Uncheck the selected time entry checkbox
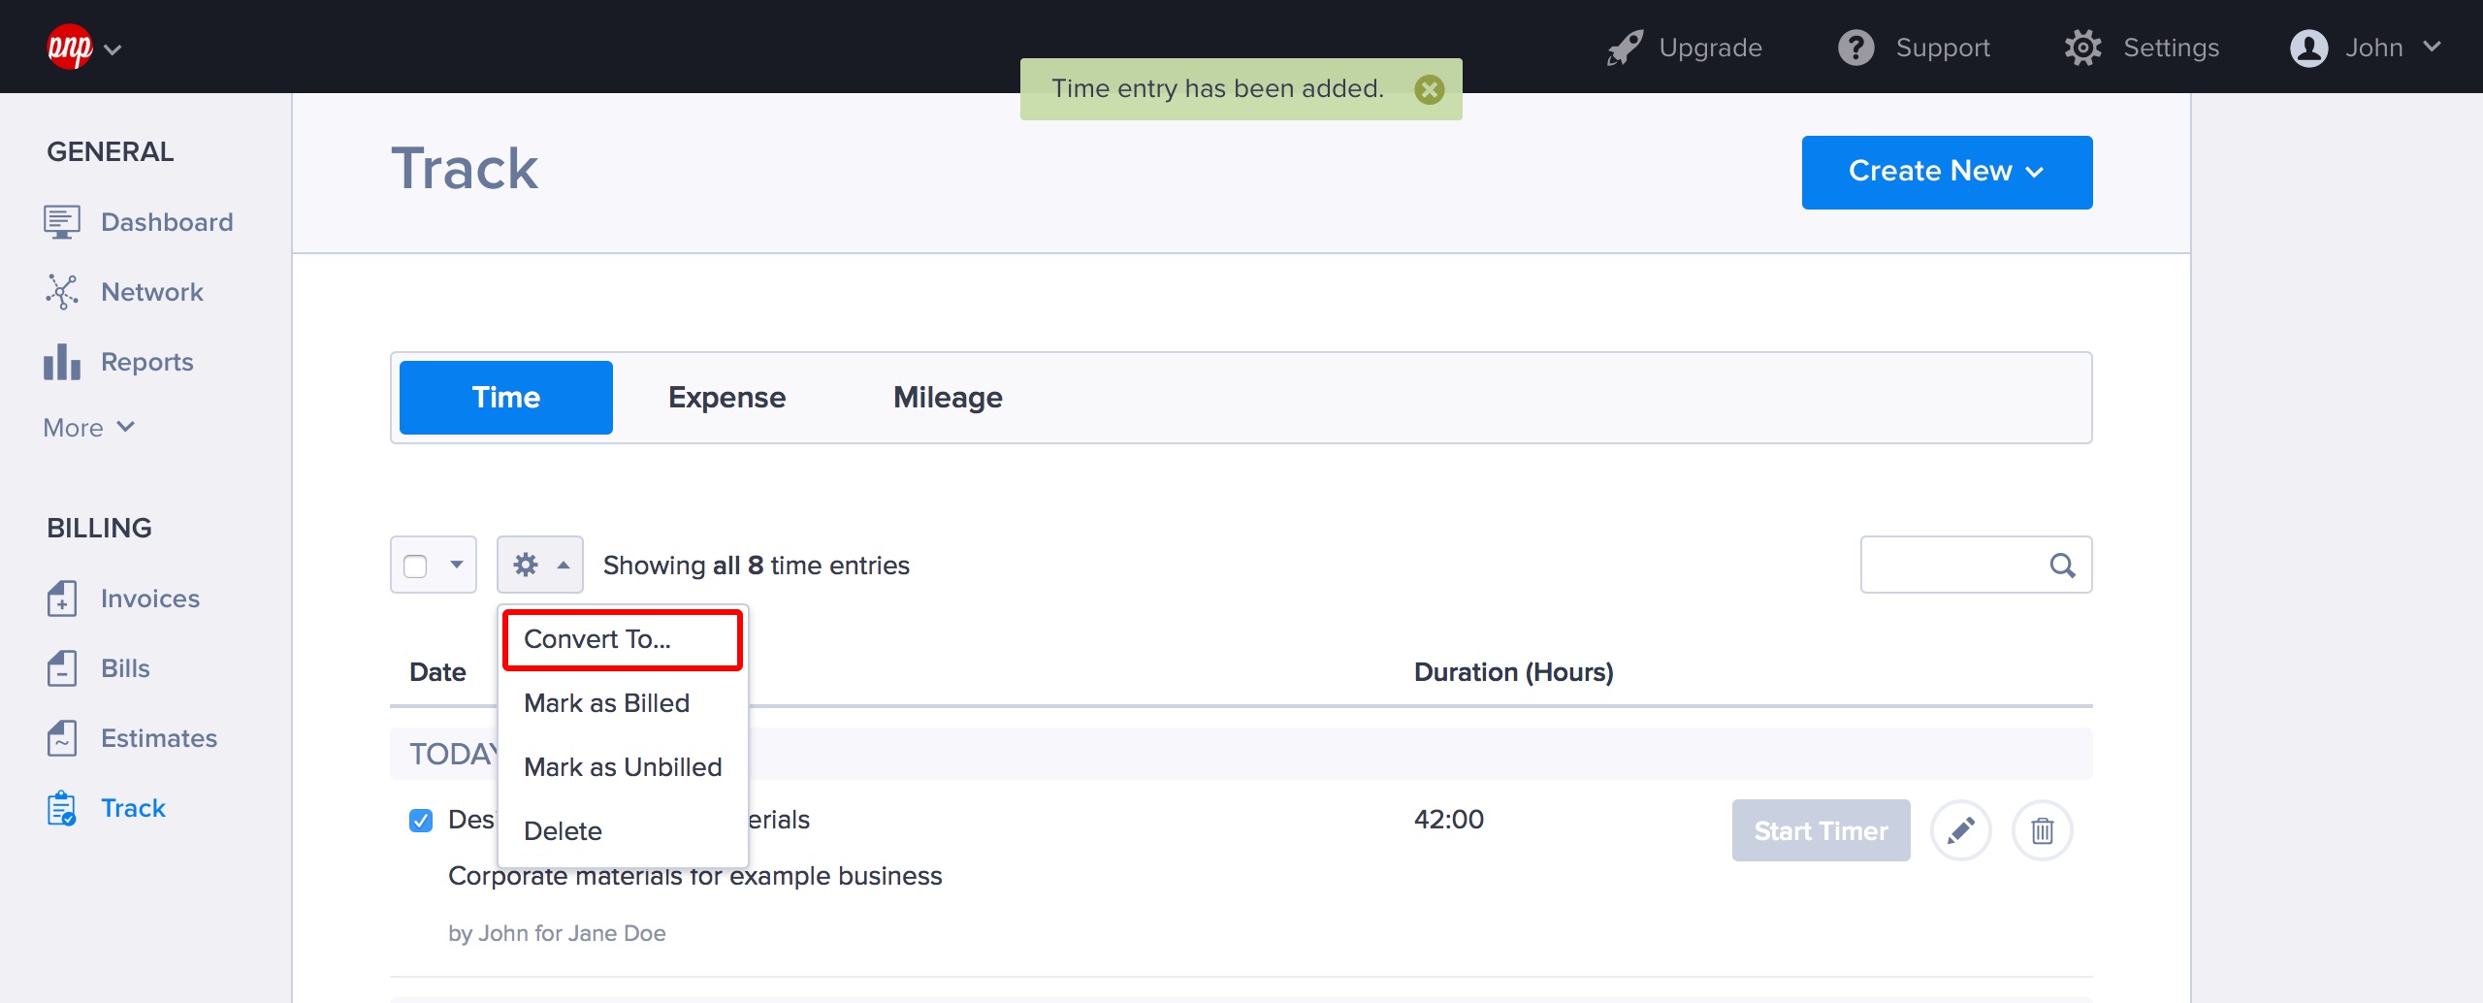This screenshot has height=1003, width=2483. (421, 821)
